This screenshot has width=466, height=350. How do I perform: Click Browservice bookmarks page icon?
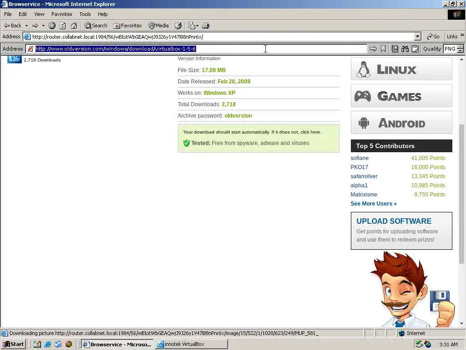(395, 49)
